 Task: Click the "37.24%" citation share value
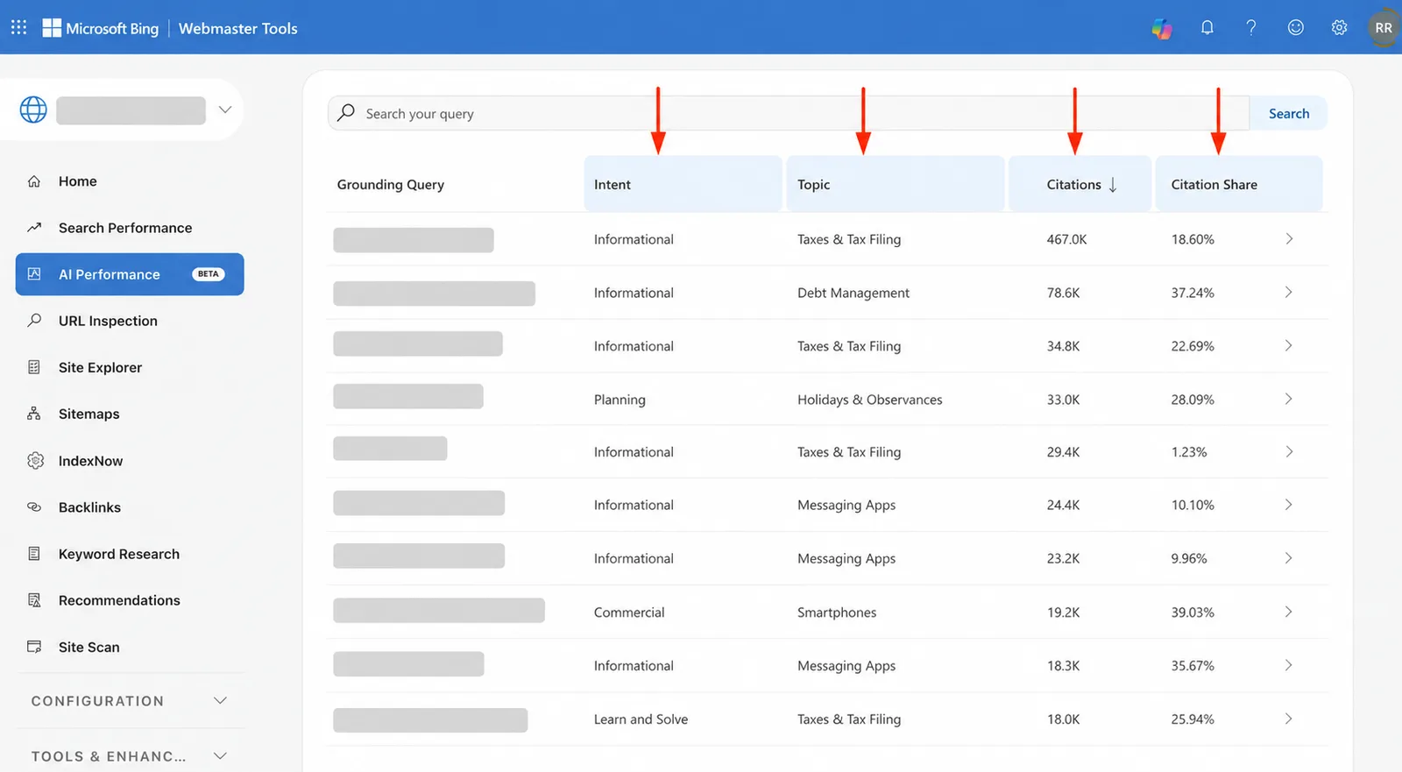(1193, 293)
